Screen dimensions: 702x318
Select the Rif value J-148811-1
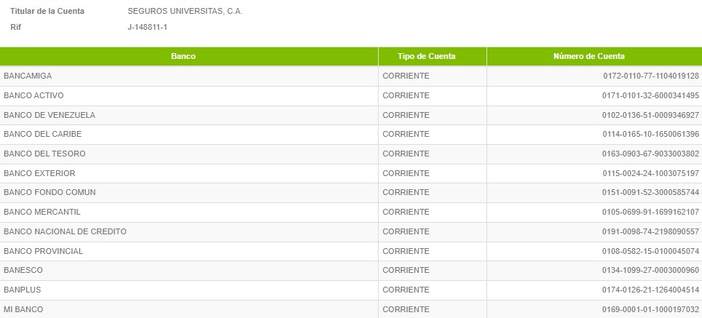(147, 27)
